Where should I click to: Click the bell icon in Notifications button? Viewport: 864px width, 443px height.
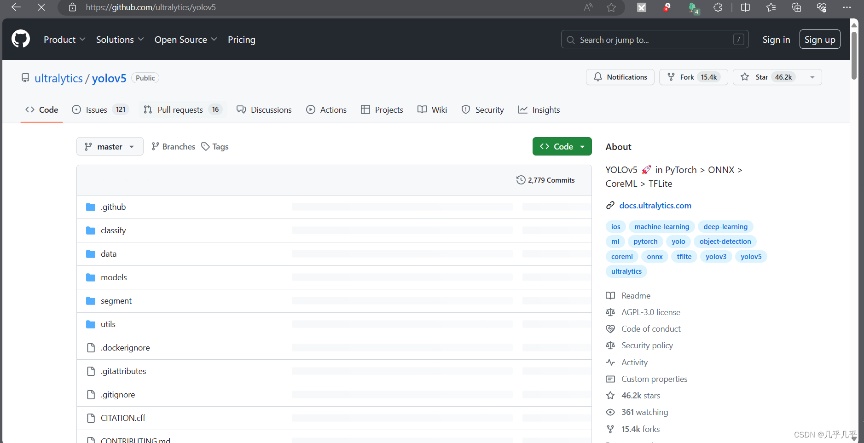pyautogui.click(x=598, y=77)
